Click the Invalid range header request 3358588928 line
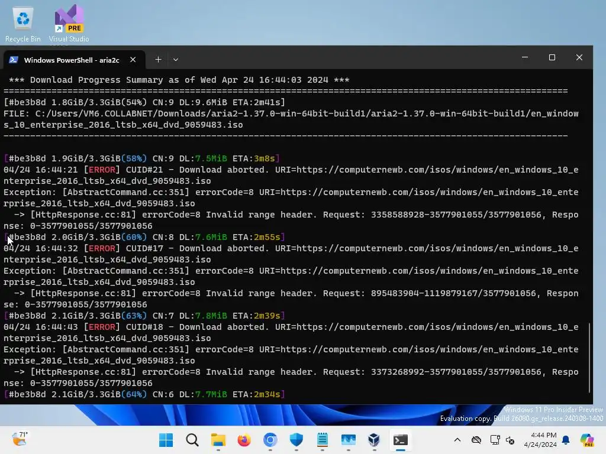This screenshot has width=606, height=454. coord(291,220)
